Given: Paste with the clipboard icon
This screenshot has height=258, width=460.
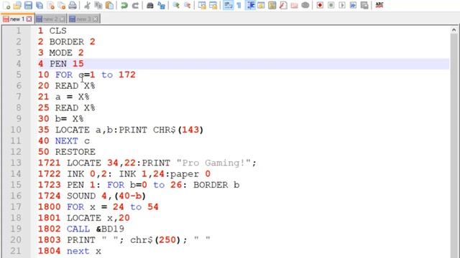Looking at the screenshot, I should (109, 5).
